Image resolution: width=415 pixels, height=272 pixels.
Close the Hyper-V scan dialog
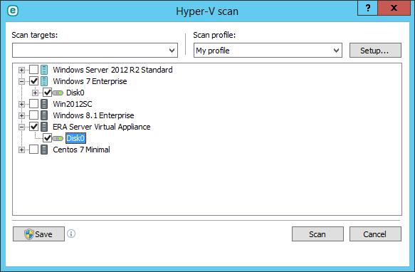394,8
